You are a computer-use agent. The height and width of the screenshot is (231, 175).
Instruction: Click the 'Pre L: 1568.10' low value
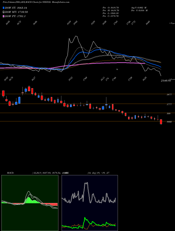[x=111, y=13]
